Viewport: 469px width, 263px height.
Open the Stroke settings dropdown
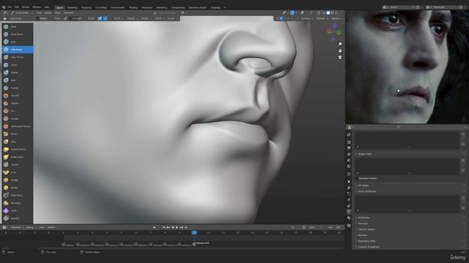coord(146,18)
